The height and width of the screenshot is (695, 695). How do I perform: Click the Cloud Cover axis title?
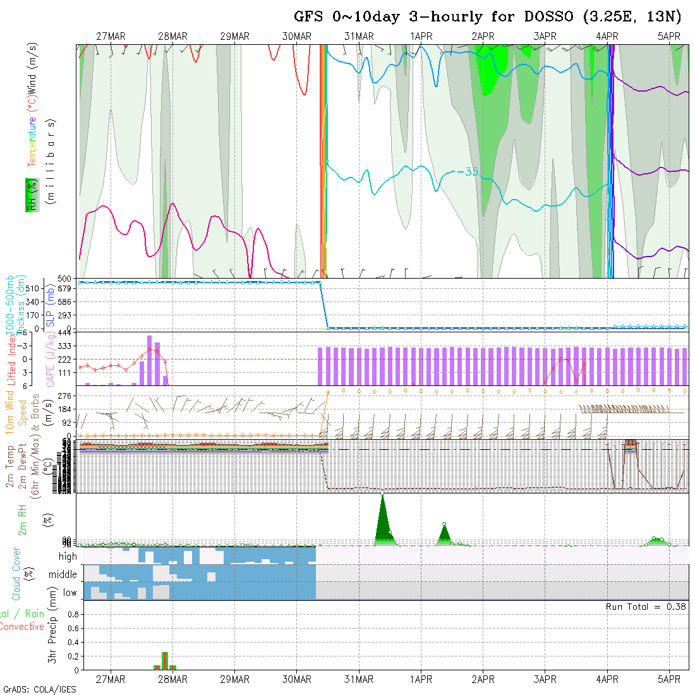(16, 574)
